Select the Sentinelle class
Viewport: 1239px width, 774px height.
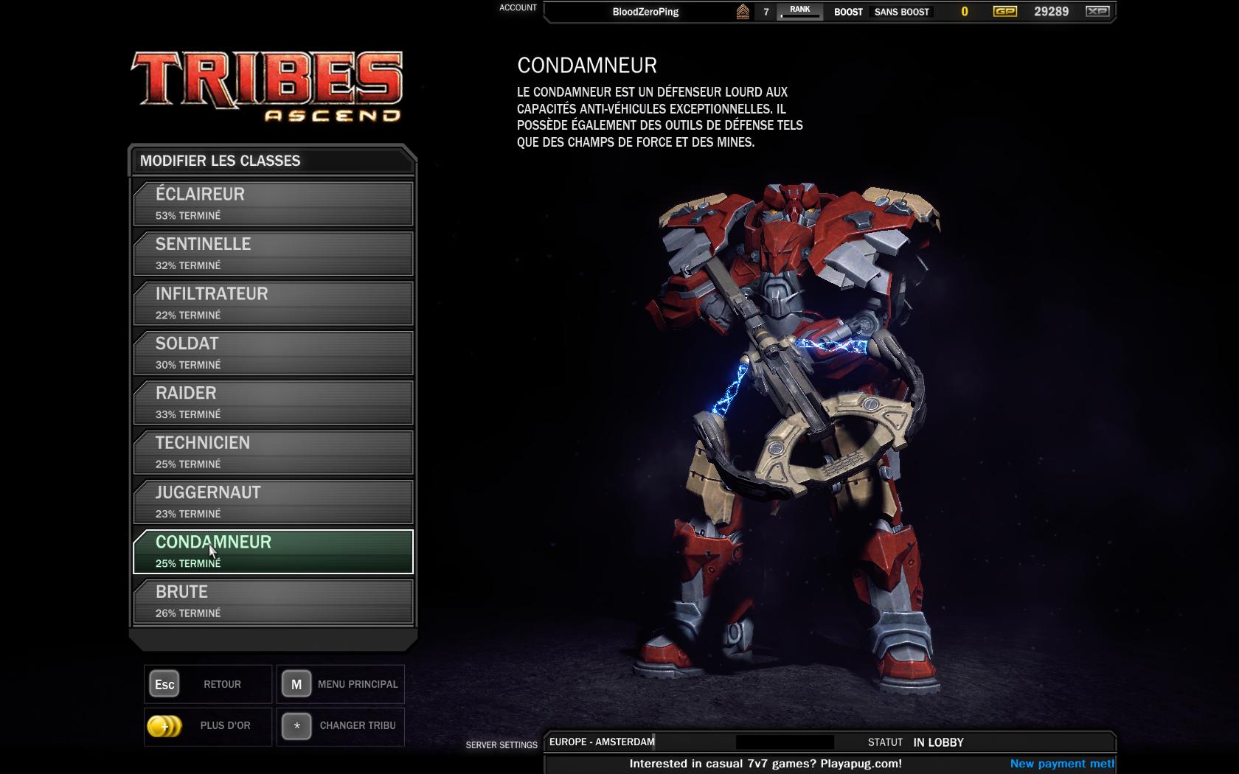[273, 254]
